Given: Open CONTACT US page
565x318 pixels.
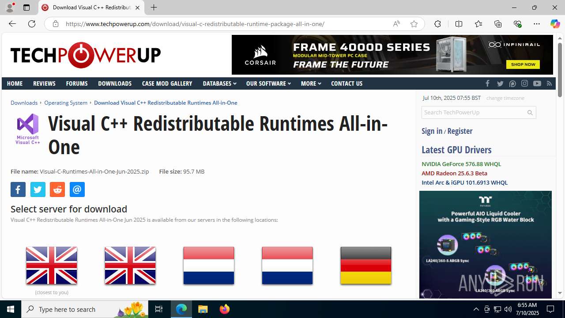Looking at the screenshot, I should pyautogui.click(x=347, y=83).
